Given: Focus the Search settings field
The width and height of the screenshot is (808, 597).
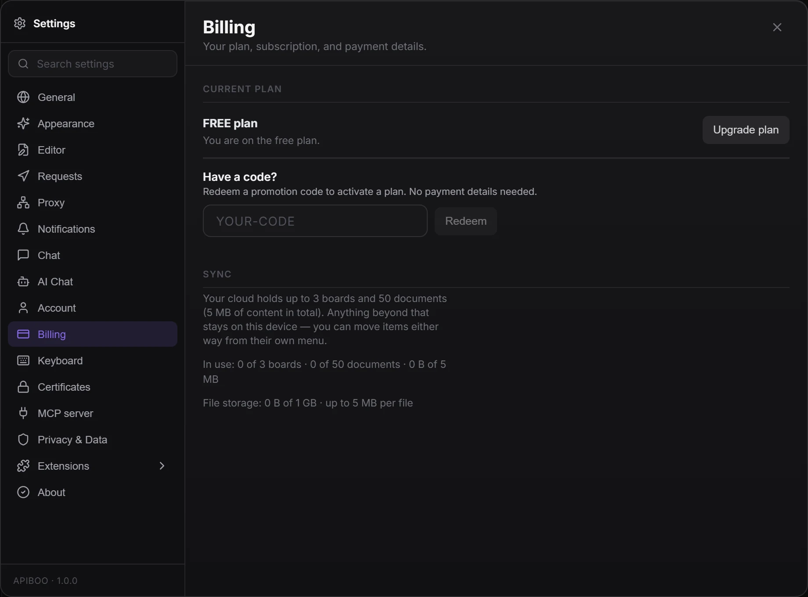Looking at the screenshot, I should [93, 64].
